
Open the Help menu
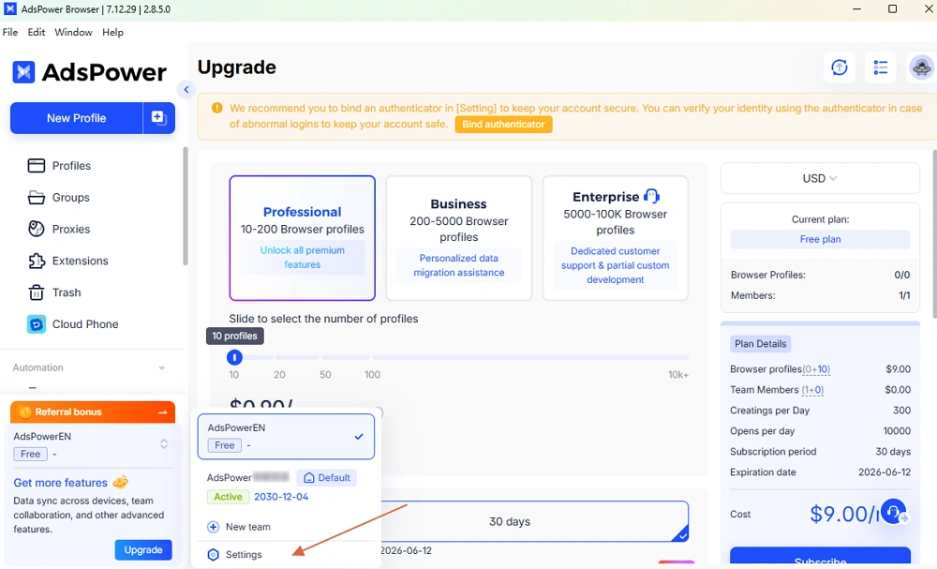tap(113, 32)
